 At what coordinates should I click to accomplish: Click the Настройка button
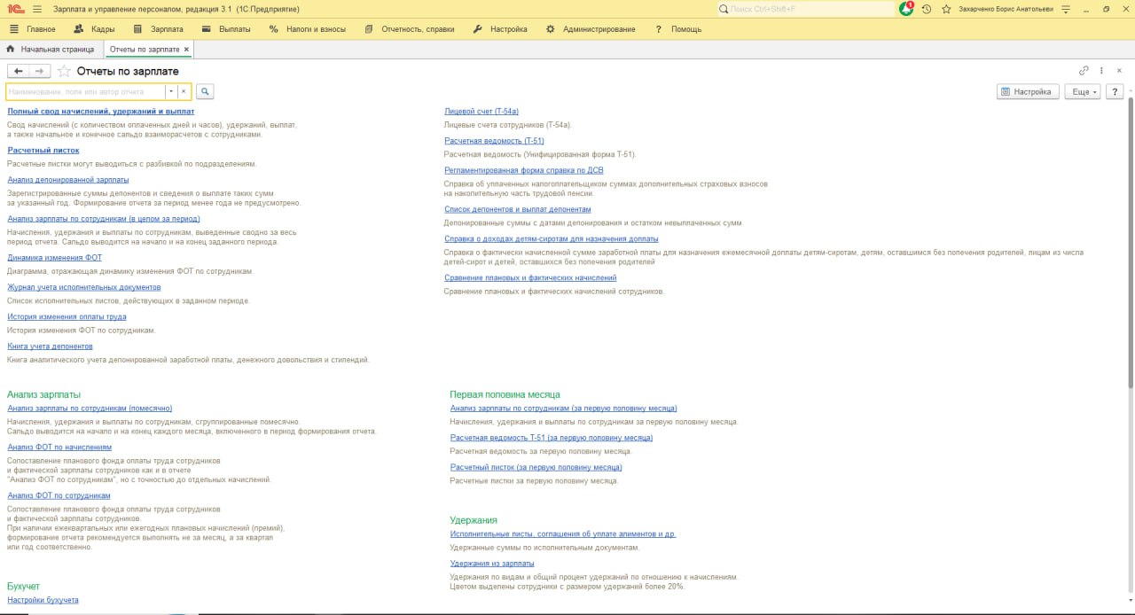pyautogui.click(x=1026, y=90)
